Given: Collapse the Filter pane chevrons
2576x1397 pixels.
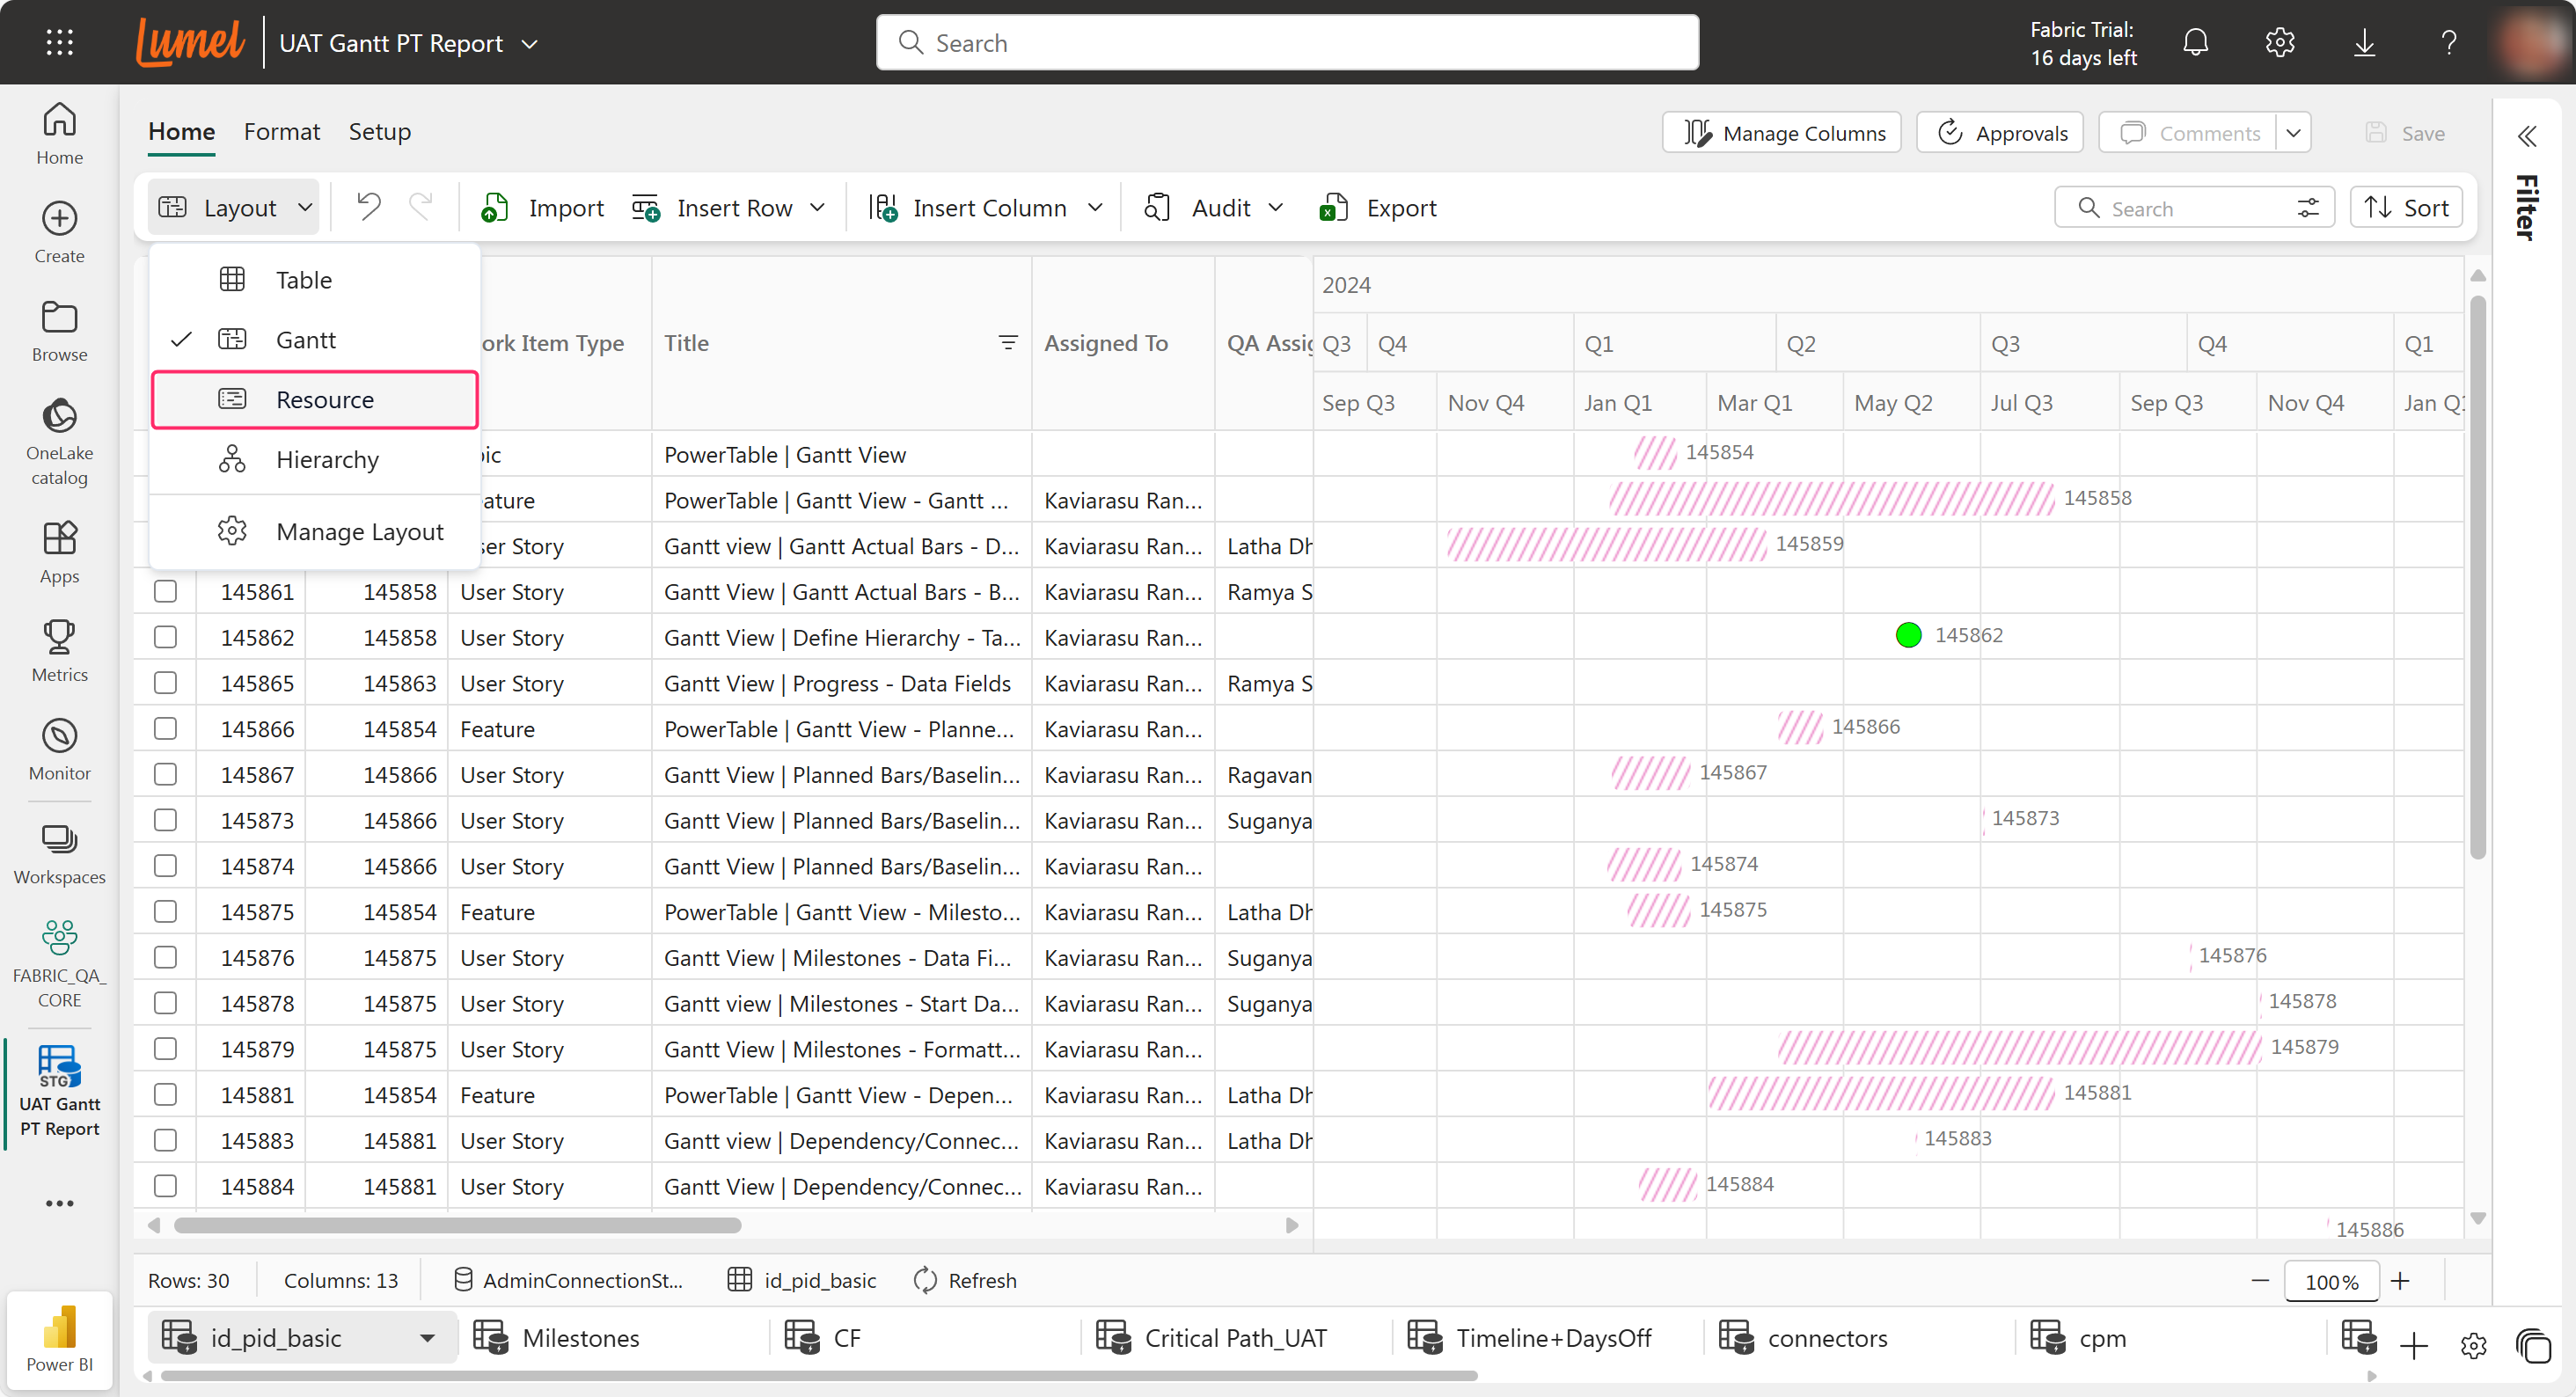Looking at the screenshot, I should click(2527, 136).
